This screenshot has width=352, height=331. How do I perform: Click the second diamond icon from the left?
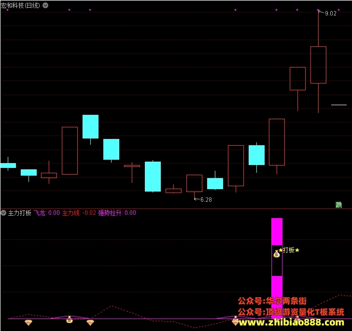tap(90, 323)
